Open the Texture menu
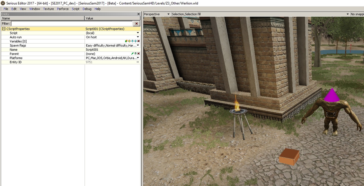 [x=49, y=9]
